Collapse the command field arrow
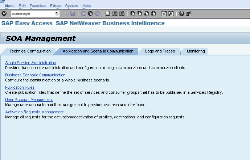The height and width of the screenshot is (160, 250). 65,14
